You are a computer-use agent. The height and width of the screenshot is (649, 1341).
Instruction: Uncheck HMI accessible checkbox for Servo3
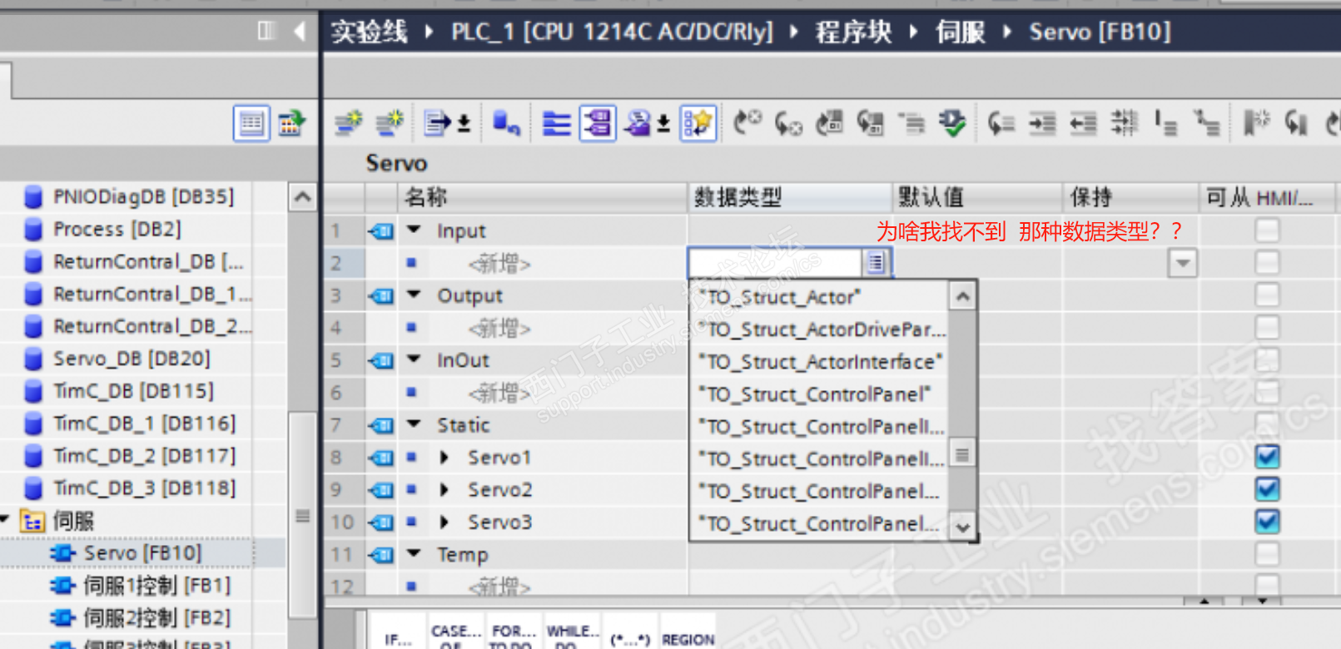[x=1267, y=522]
